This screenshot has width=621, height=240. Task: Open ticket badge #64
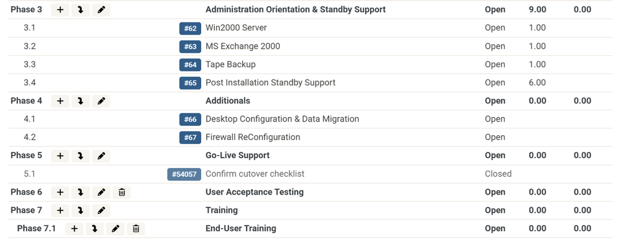[190, 64]
